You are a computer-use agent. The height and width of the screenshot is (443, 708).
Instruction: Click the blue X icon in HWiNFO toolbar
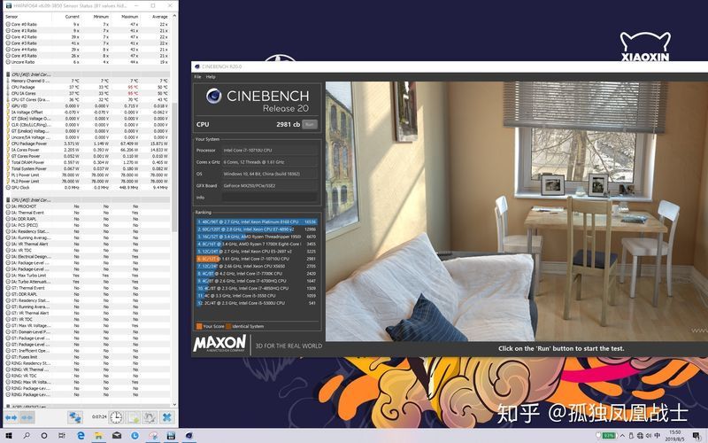coord(167,417)
